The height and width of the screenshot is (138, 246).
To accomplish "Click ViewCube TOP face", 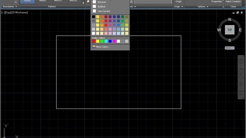I will click(230, 30).
